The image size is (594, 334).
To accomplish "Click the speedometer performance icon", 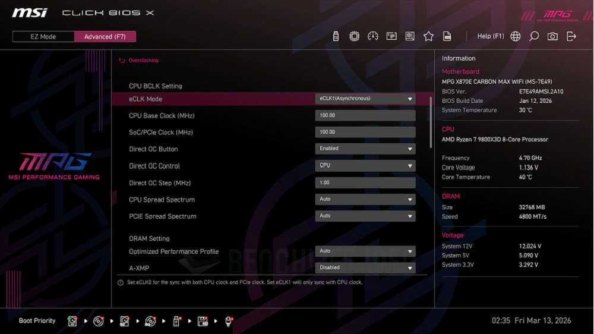I will coord(373,36).
